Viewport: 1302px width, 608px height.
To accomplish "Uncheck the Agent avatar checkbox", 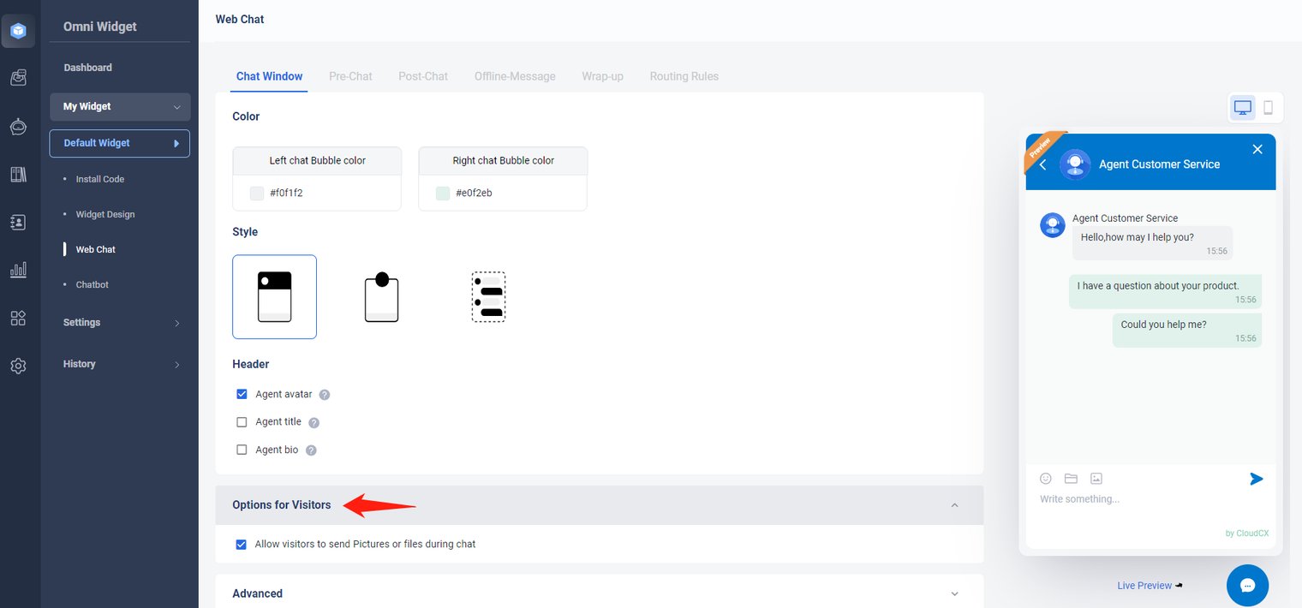I will (242, 395).
